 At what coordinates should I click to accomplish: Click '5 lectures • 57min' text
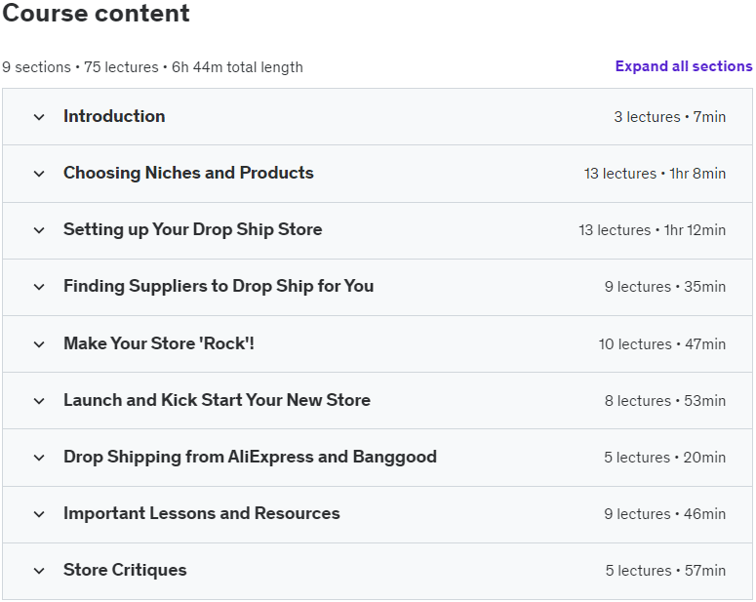[665, 571]
